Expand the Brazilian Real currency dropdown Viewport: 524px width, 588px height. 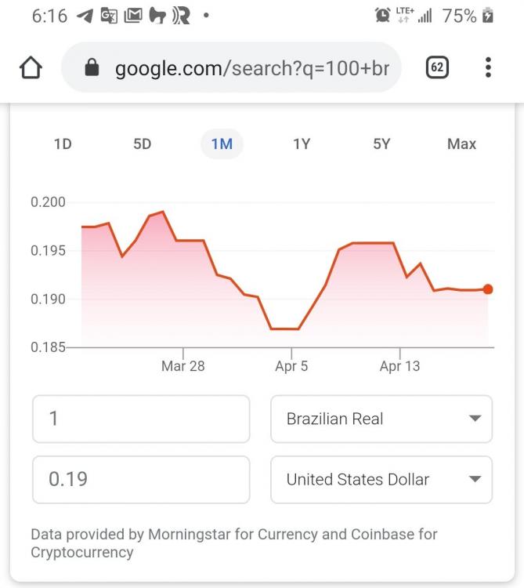pyautogui.click(x=381, y=419)
